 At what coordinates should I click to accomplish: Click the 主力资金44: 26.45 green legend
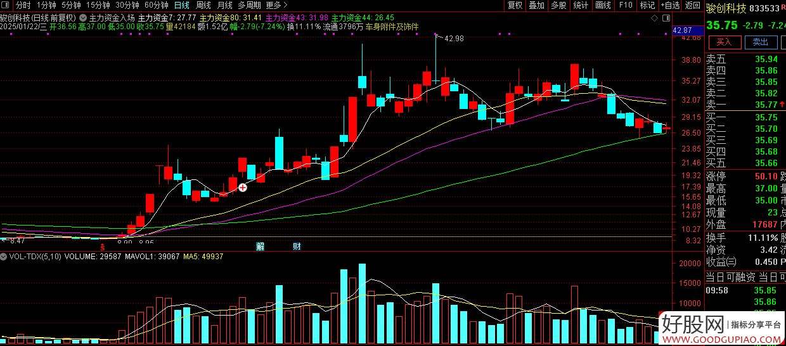point(363,18)
